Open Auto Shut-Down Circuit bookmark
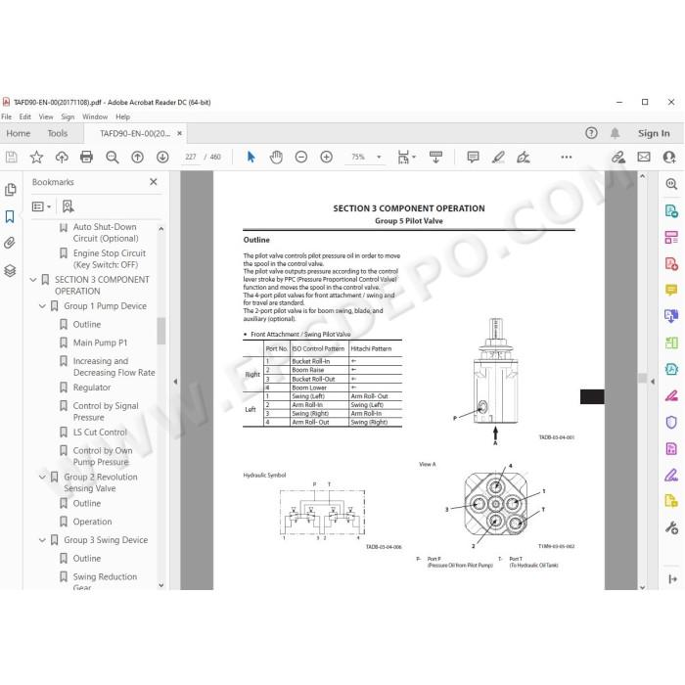 click(106, 233)
